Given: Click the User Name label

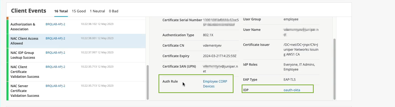Looking at the screenshot, I should [x=252, y=30].
